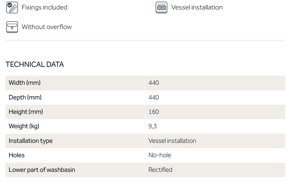The image size is (290, 183).
Task: Click the 'Height (mm)' row label
Action: click(x=26, y=112)
